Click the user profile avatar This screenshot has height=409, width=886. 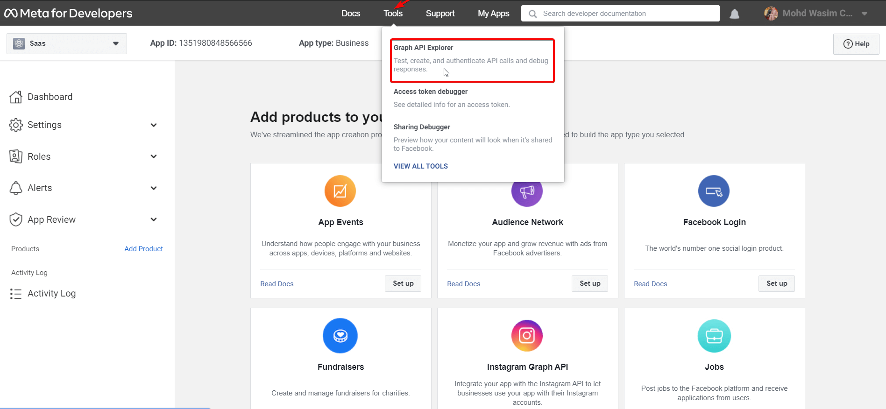771,13
